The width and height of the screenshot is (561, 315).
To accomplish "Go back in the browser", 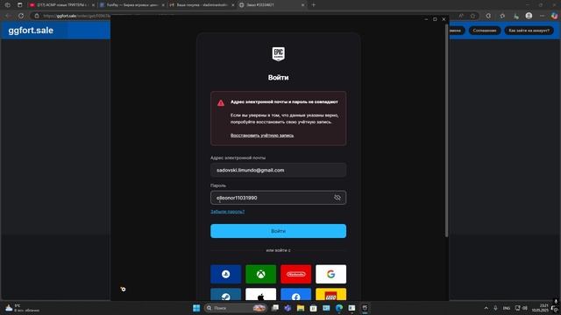I will coord(8,16).
